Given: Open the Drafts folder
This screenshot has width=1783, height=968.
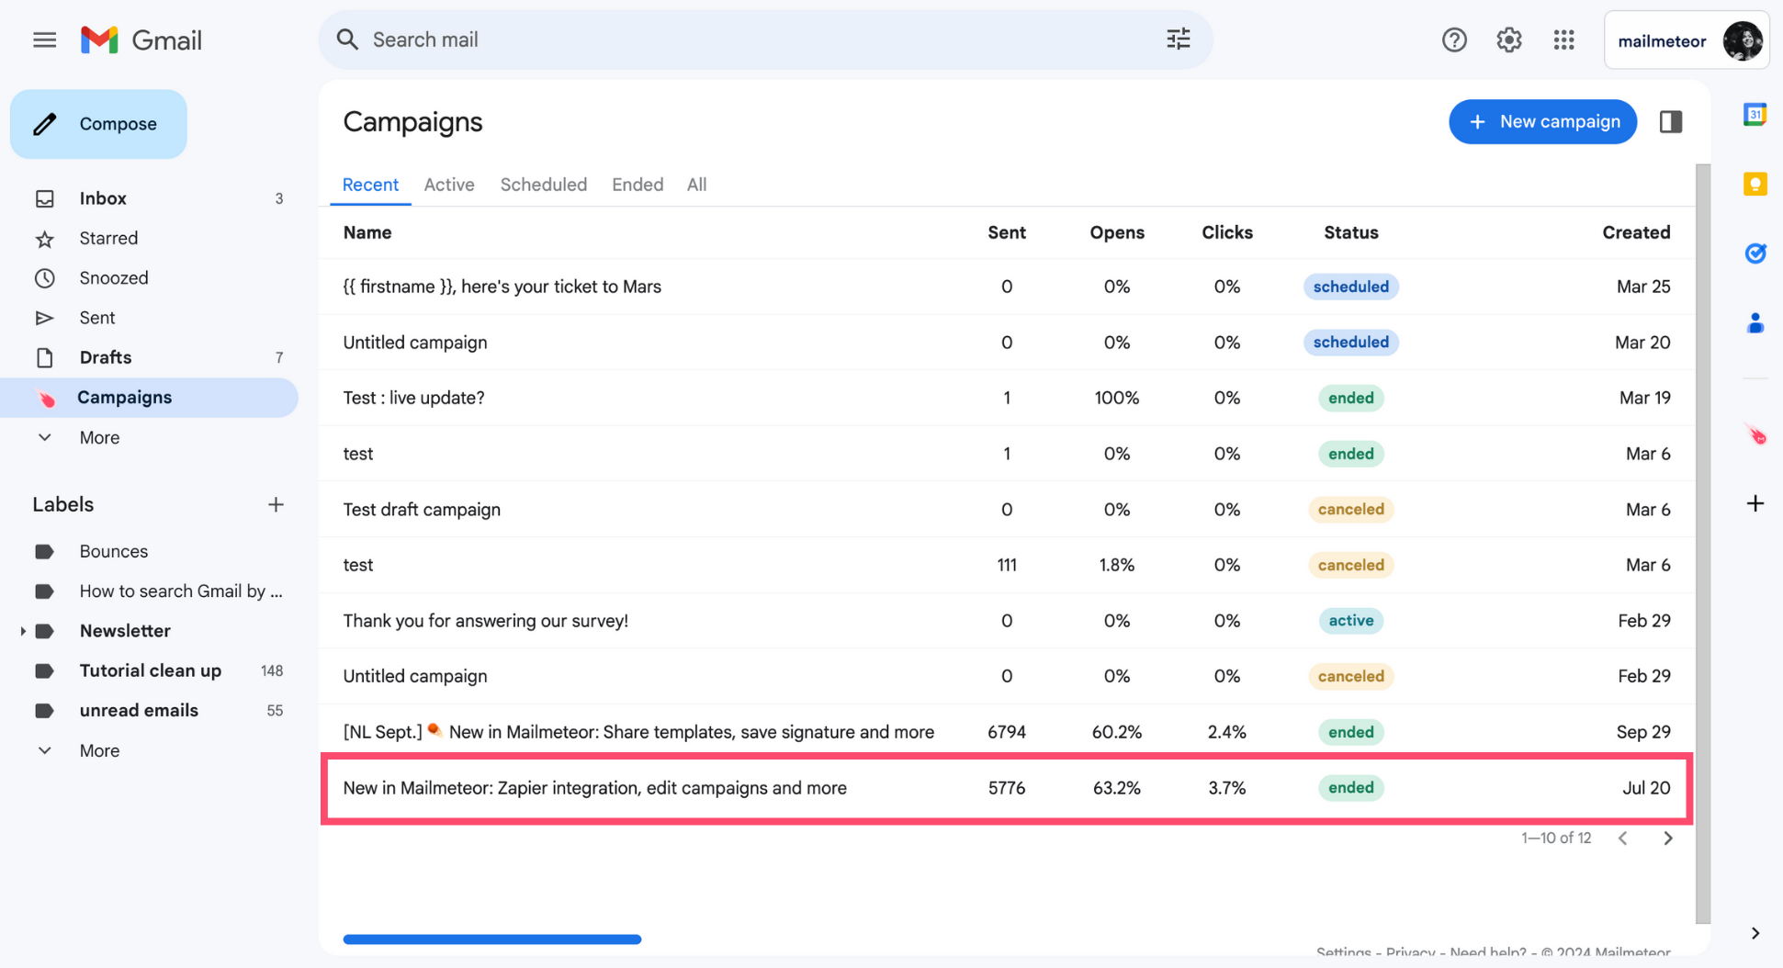Looking at the screenshot, I should pos(150,357).
